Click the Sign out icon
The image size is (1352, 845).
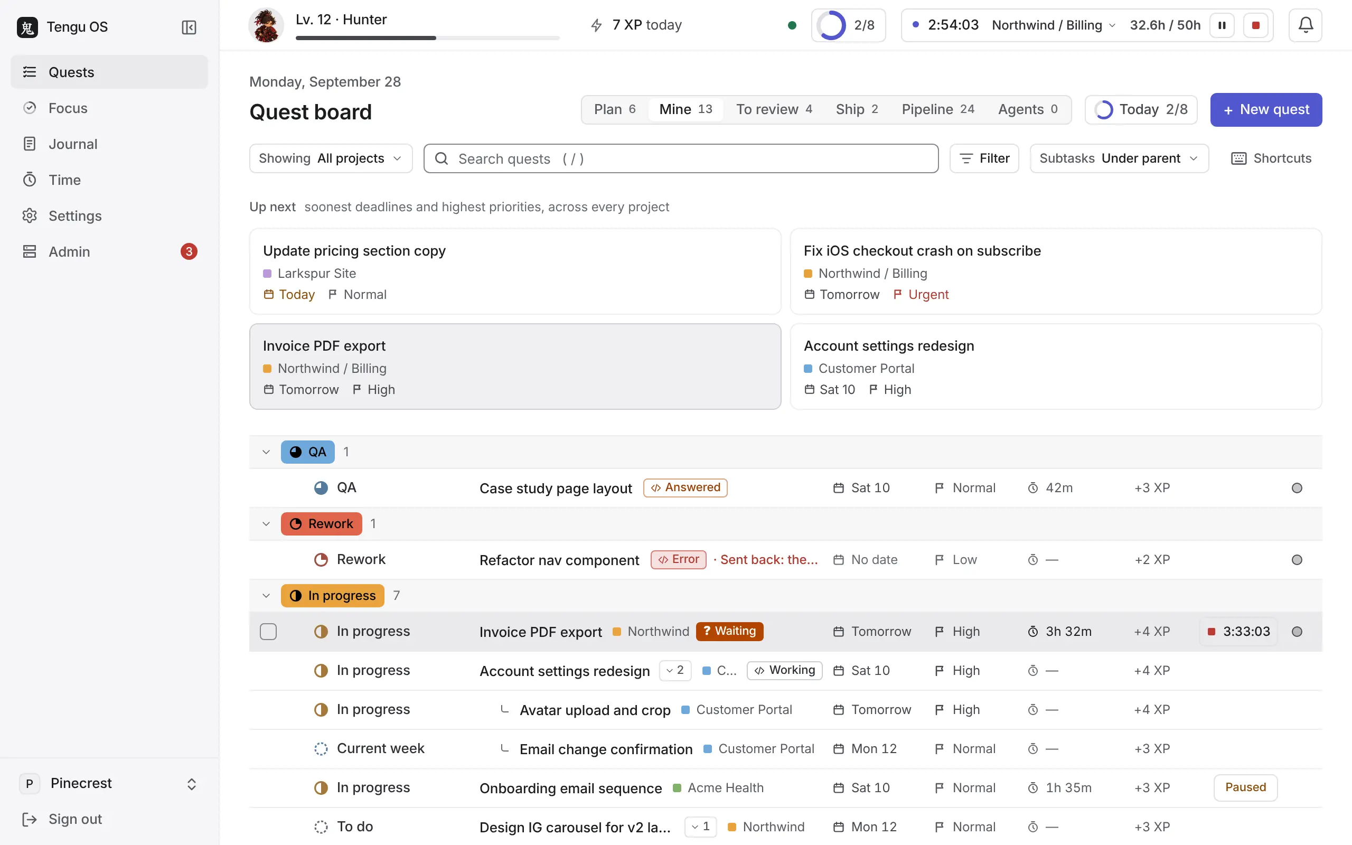[x=30, y=819]
